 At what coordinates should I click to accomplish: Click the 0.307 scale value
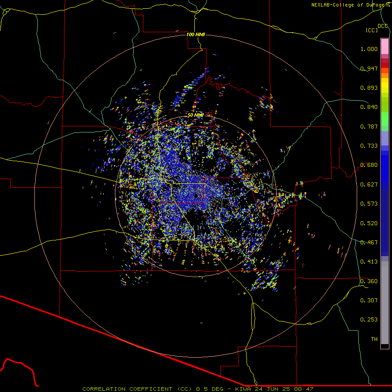(x=369, y=301)
